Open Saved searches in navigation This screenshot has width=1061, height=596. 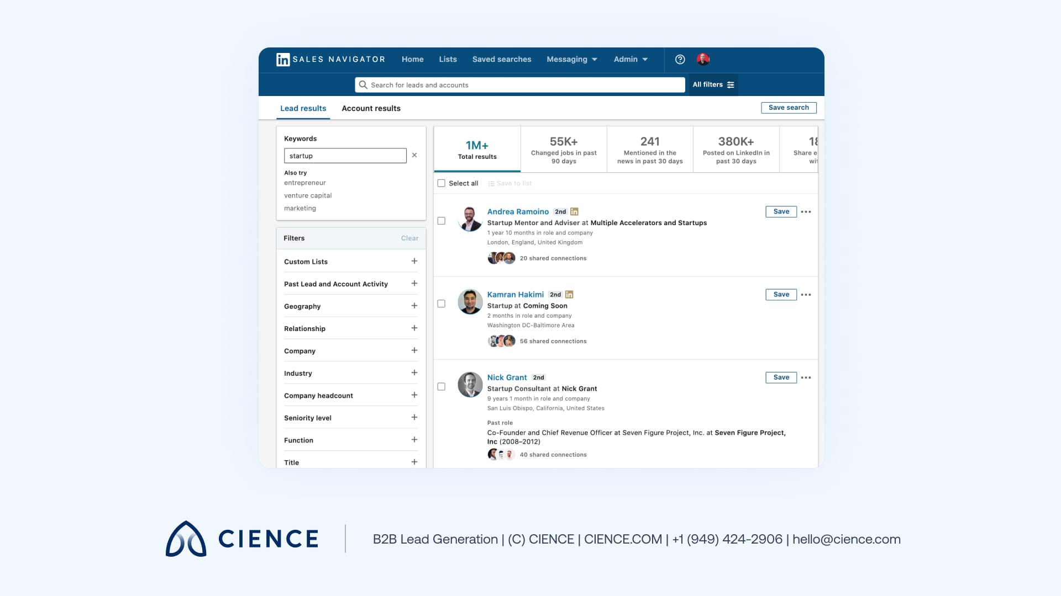501,60
